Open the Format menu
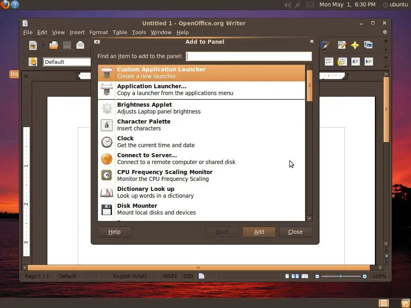 [99, 32]
